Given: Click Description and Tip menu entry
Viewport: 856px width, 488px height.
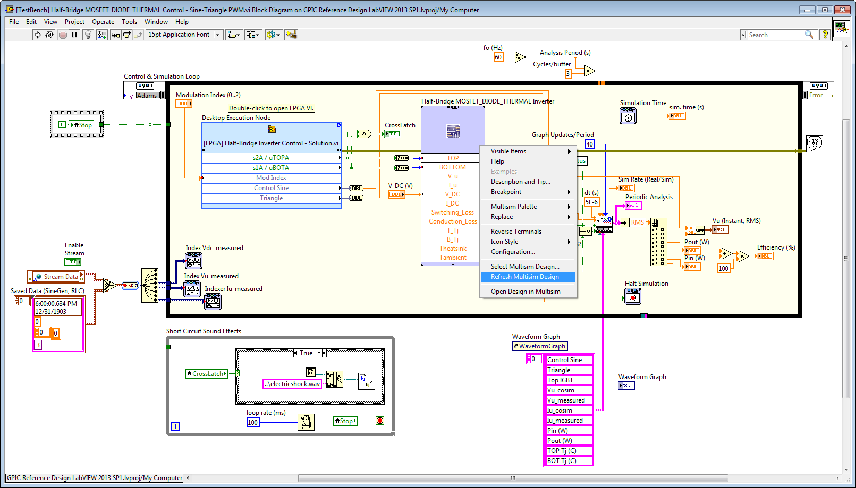Looking at the screenshot, I should (x=528, y=182).
